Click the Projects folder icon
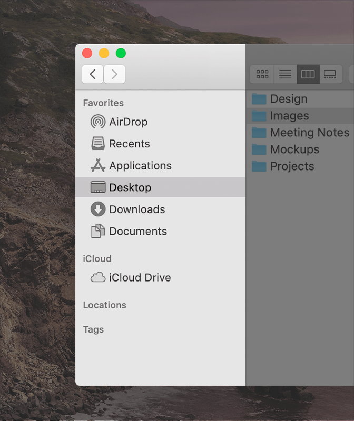The height and width of the screenshot is (421, 354). pos(259,166)
